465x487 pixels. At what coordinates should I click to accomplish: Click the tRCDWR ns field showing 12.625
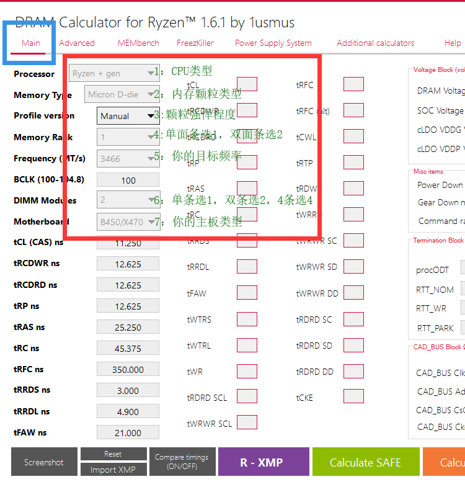(128, 264)
